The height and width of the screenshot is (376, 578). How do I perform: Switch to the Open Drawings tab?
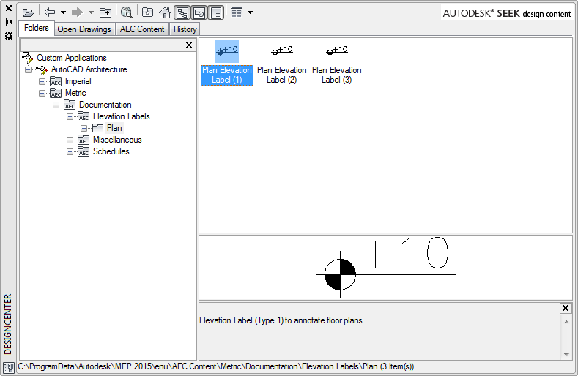84,29
